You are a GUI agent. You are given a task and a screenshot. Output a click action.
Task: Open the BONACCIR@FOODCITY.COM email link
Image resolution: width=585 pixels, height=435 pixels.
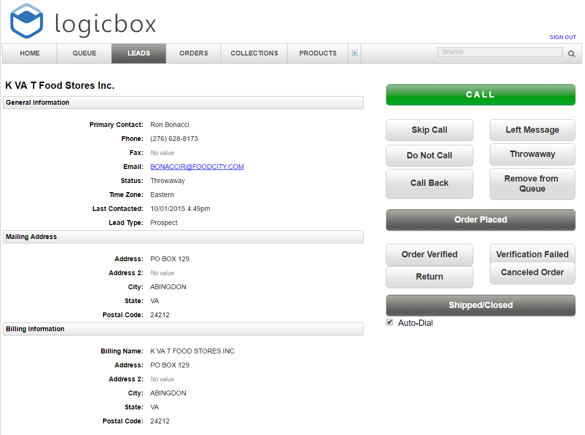click(x=197, y=167)
